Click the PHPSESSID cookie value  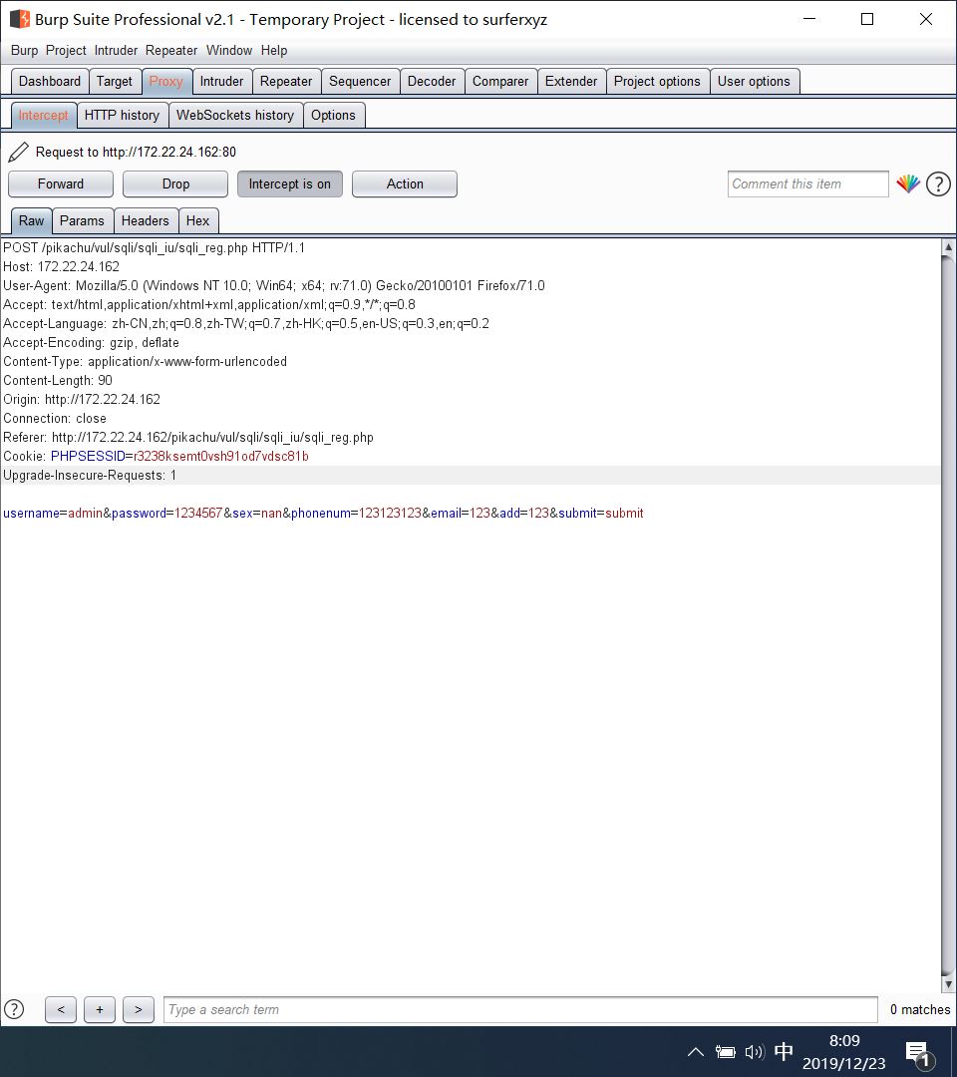point(220,456)
